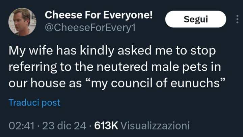Open the Cheese For Everyone! profile picture
243x137 pixels.
[22, 21]
